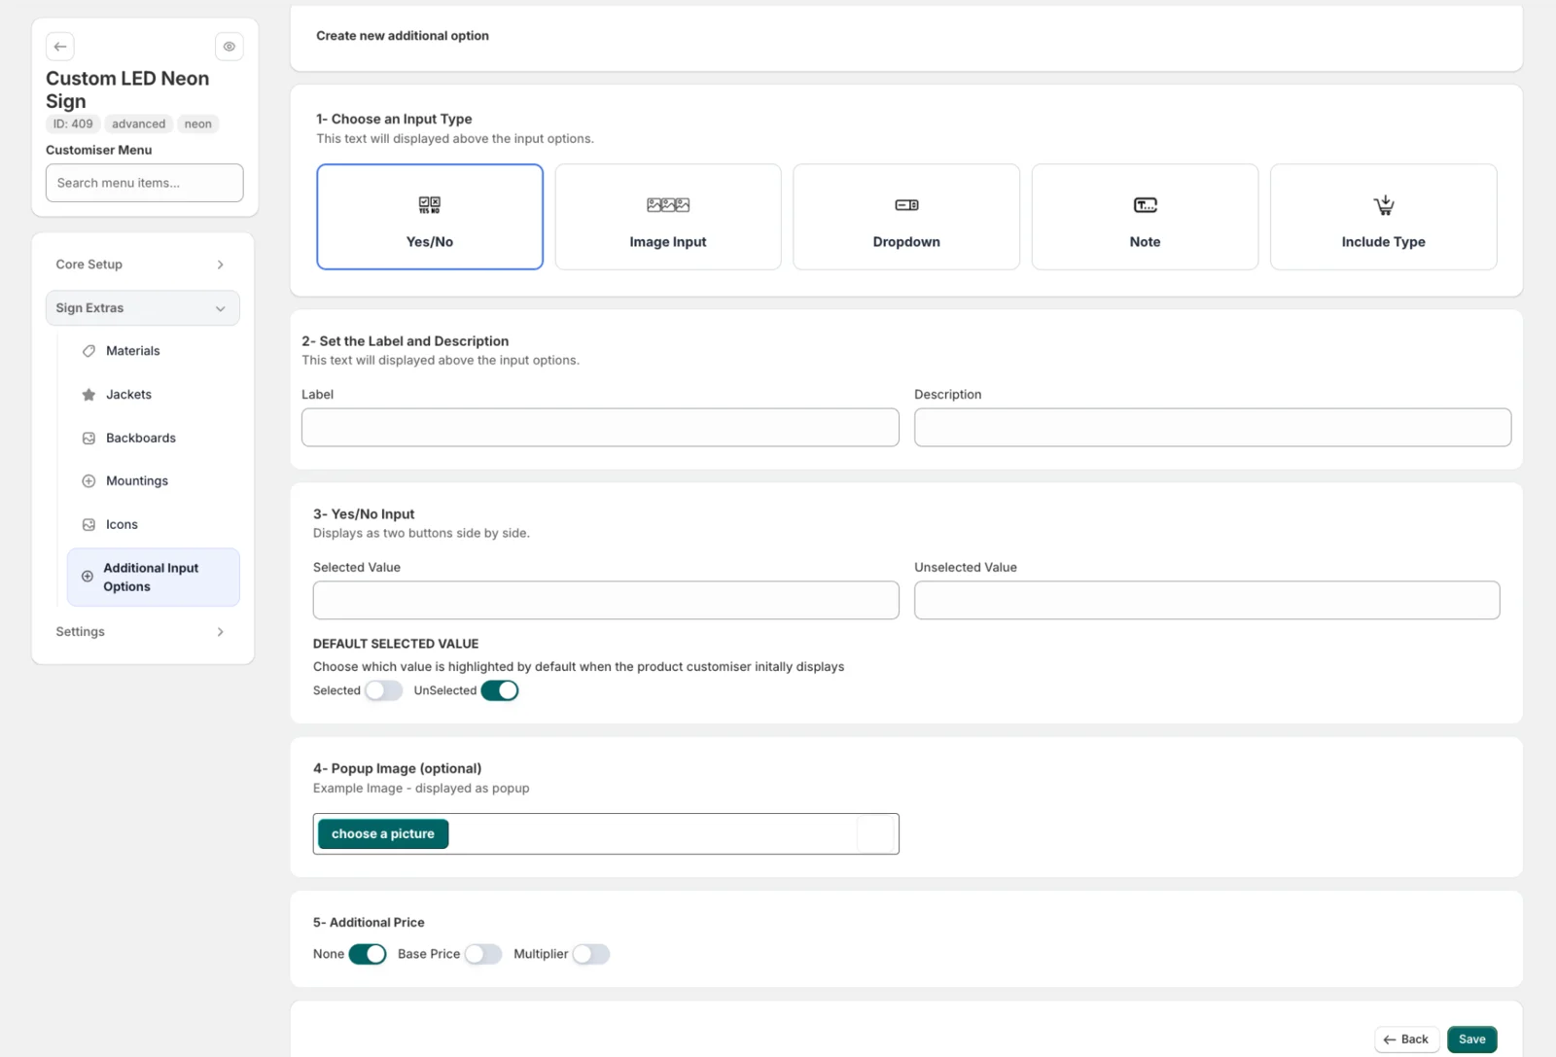Click the 'advanced' product tag

pos(139,124)
